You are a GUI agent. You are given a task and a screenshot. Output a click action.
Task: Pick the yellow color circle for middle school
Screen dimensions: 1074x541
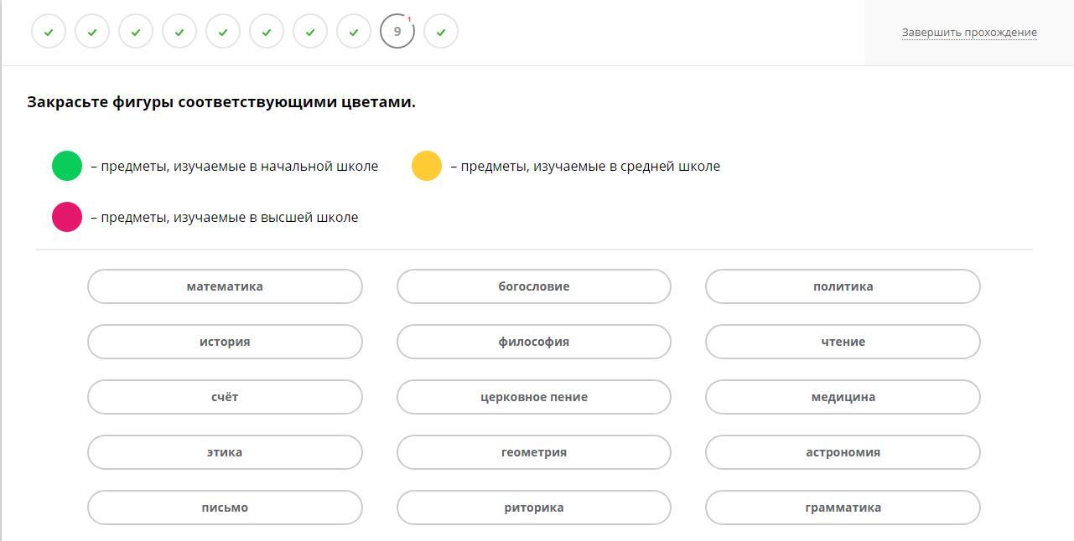[427, 166]
